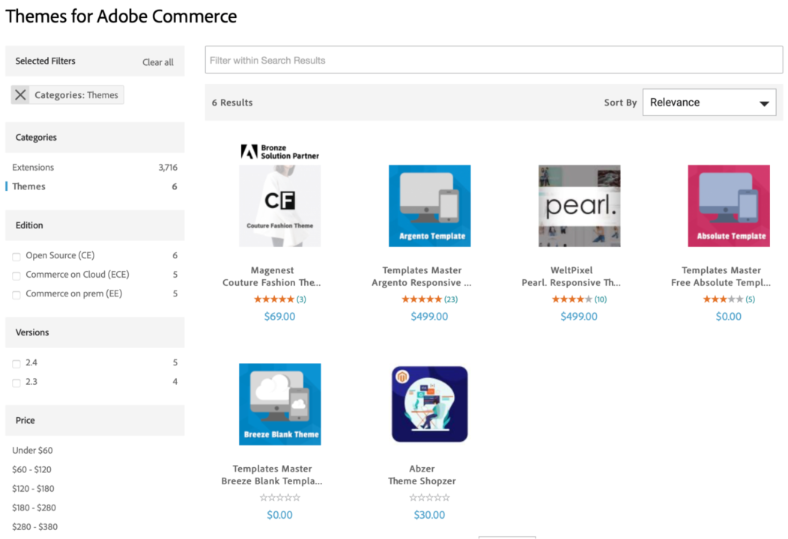Click the Free Absolute Template star rating
The image size is (788, 539).
[723, 299]
